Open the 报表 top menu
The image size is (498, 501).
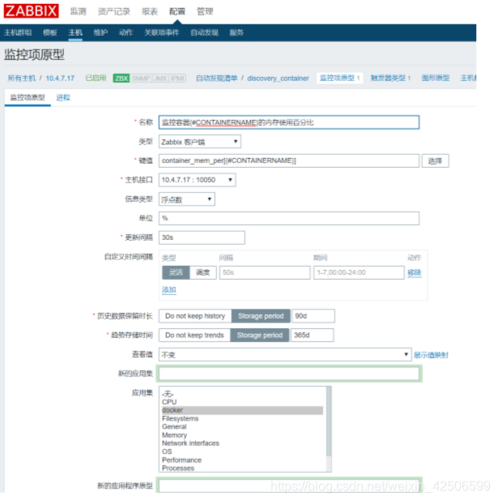click(x=150, y=12)
